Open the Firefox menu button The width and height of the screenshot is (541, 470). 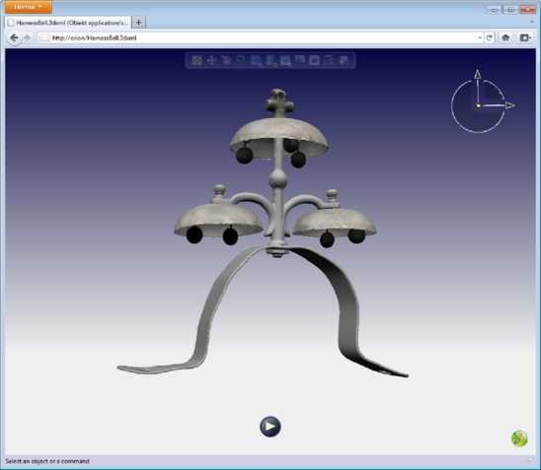pos(29,7)
